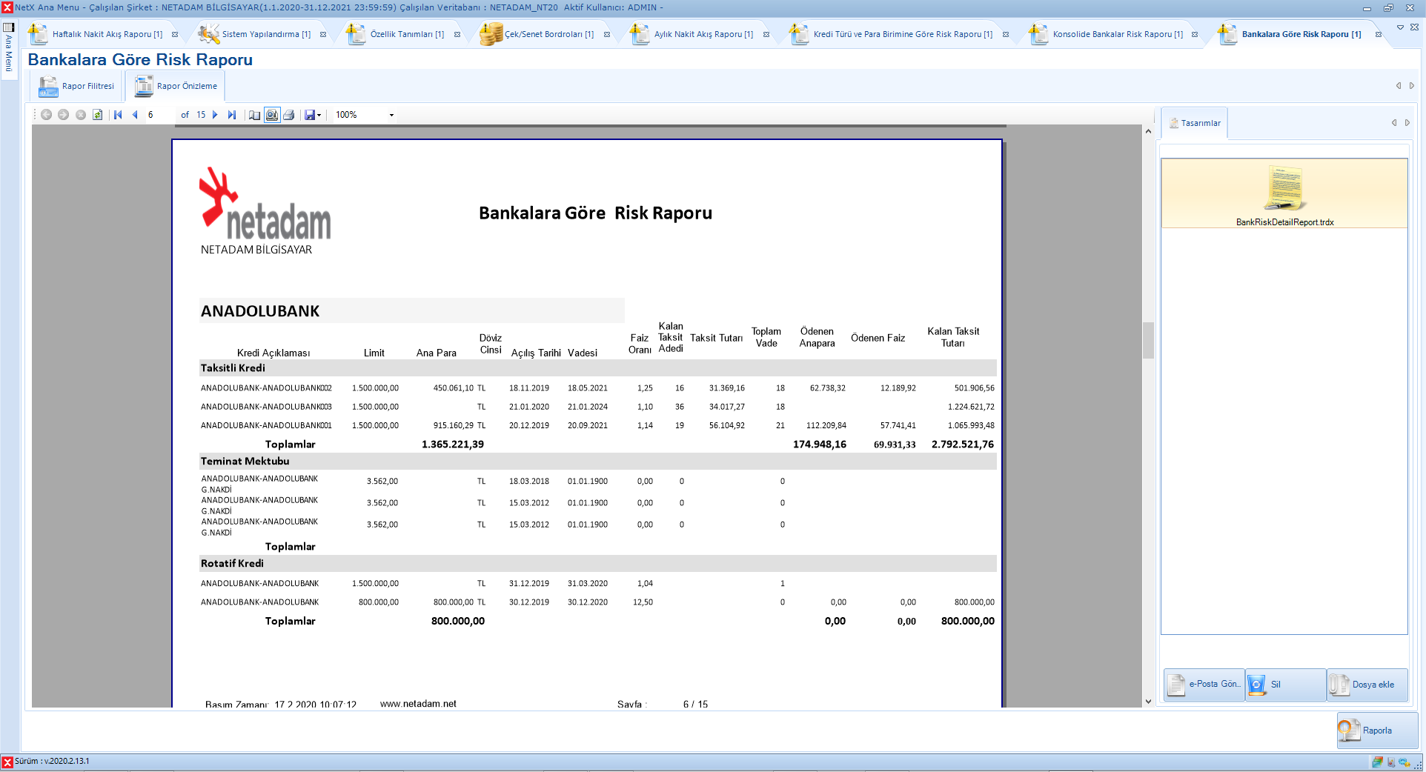Click the ANADOLUBANK-ANADOLUBANK002 row label
The width and height of the screenshot is (1426, 772).
pos(266,388)
